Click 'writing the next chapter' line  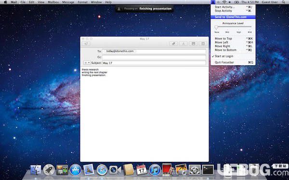tap(94, 72)
